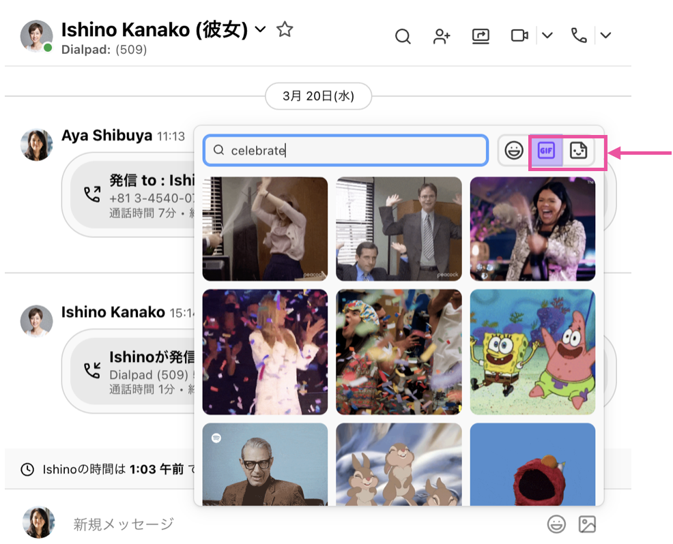This screenshot has width=673, height=544.
Task: Click the Aya Shibuya sender name
Action: 106,135
